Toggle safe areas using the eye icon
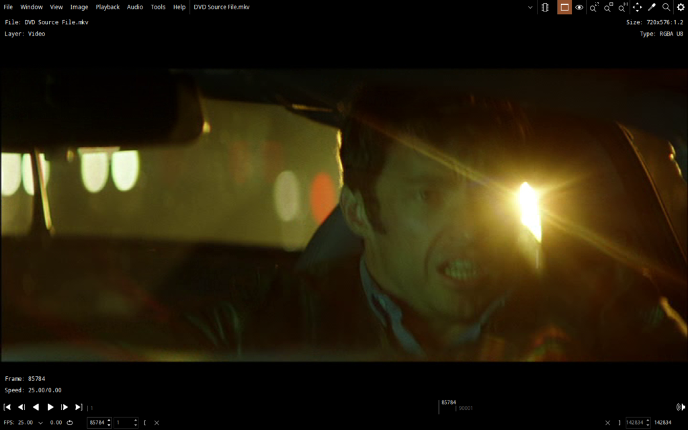 tap(578, 7)
